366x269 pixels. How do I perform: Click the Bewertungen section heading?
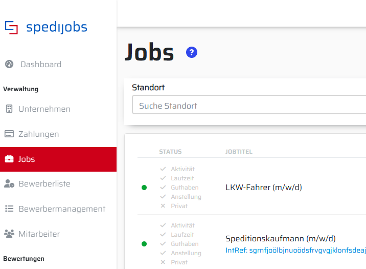(24, 259)
